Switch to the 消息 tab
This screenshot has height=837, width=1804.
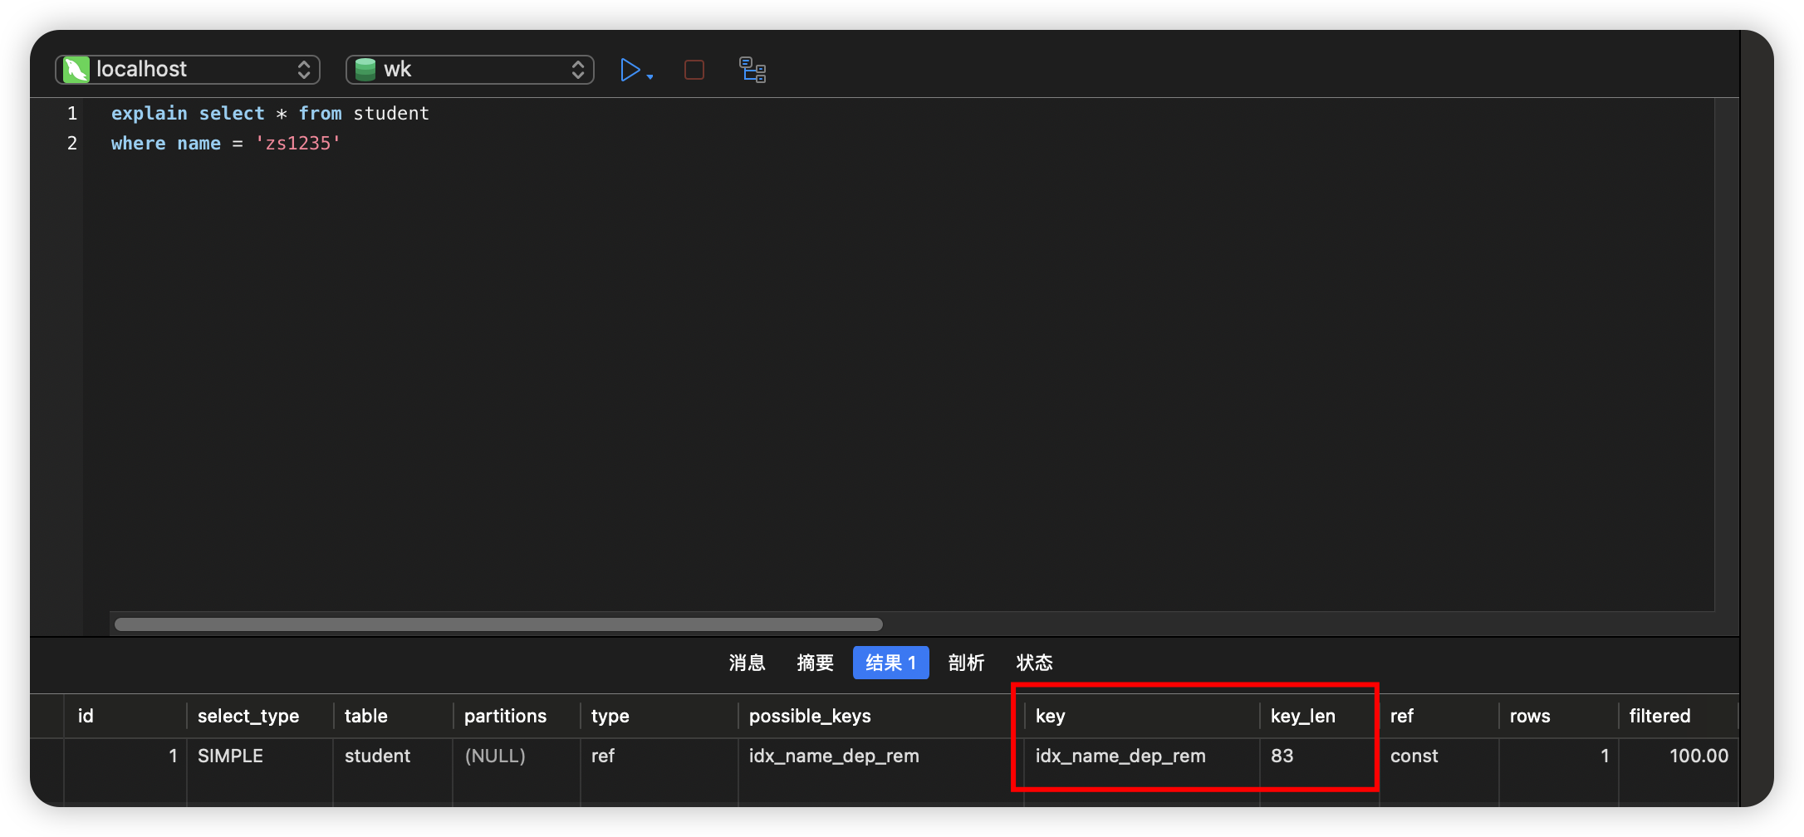point(747,663)
